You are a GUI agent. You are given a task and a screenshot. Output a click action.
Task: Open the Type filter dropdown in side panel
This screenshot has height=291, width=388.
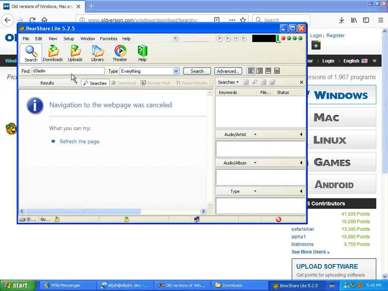(255, 191)
